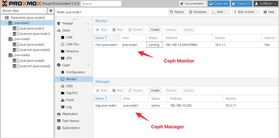Click the Ceph logo icon
Viewport: 279px width, 138px height.
(x=59, y=65)
